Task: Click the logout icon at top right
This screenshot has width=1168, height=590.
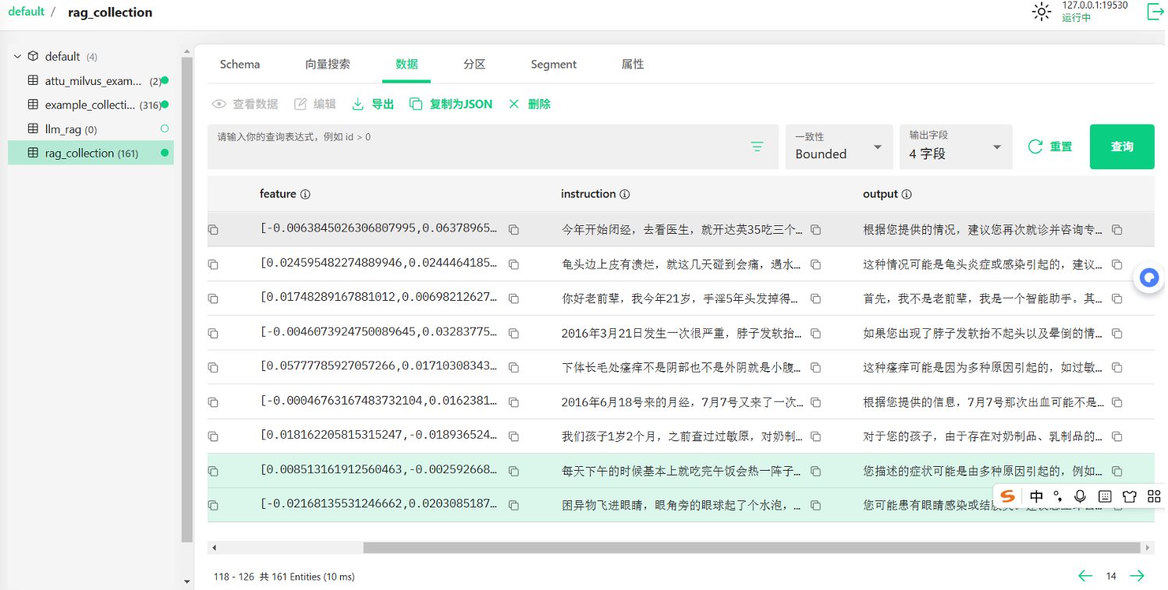Action: pyautogui.click(x=1155, y=12)
